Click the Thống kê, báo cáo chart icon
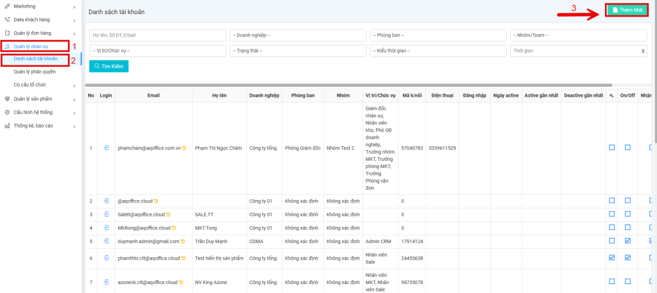The image size is (657, 293). [6, 126]
